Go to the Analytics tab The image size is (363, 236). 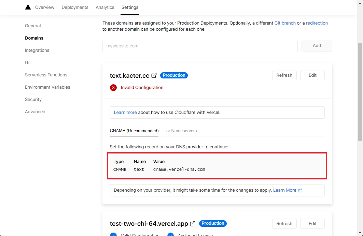(105, 7)
